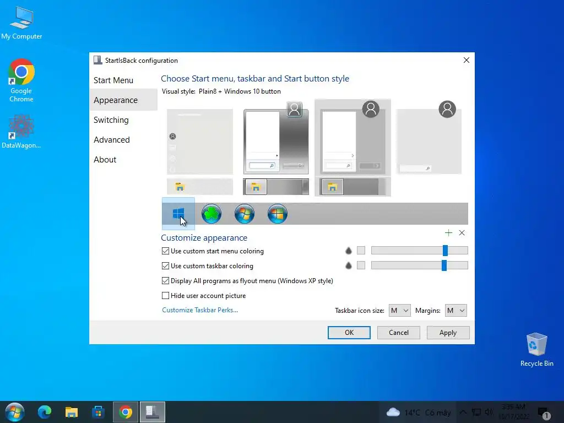Select the Recycle Bin icon

(536, 349)
